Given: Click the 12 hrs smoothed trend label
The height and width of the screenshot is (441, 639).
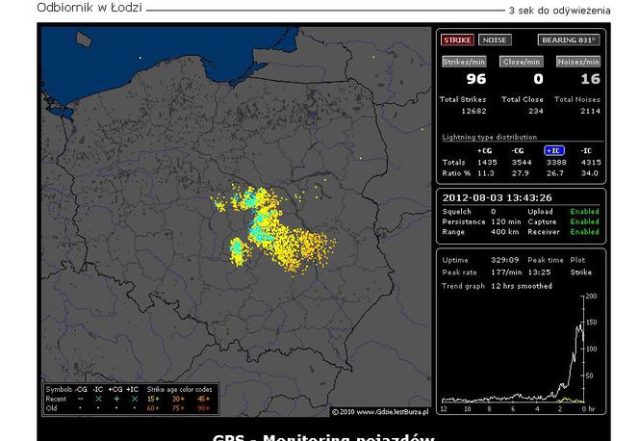Looking at the screenshot, I should click(522, 286).
